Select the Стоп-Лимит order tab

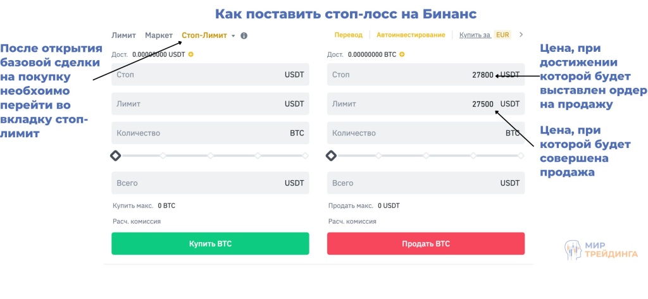204,35
